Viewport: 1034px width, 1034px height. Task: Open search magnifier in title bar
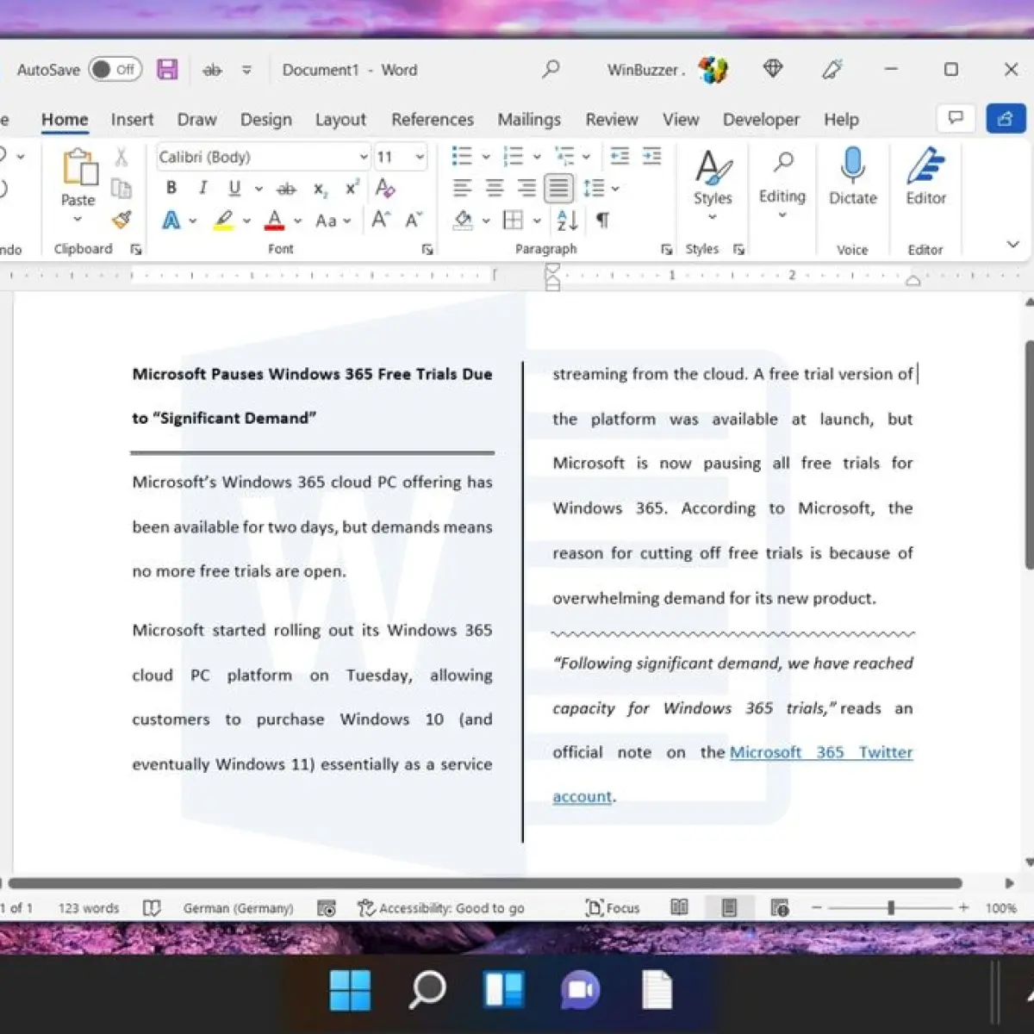click(551, 69)
